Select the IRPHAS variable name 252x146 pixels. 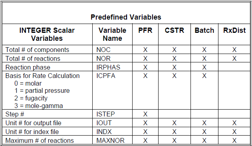coord(108,67)
